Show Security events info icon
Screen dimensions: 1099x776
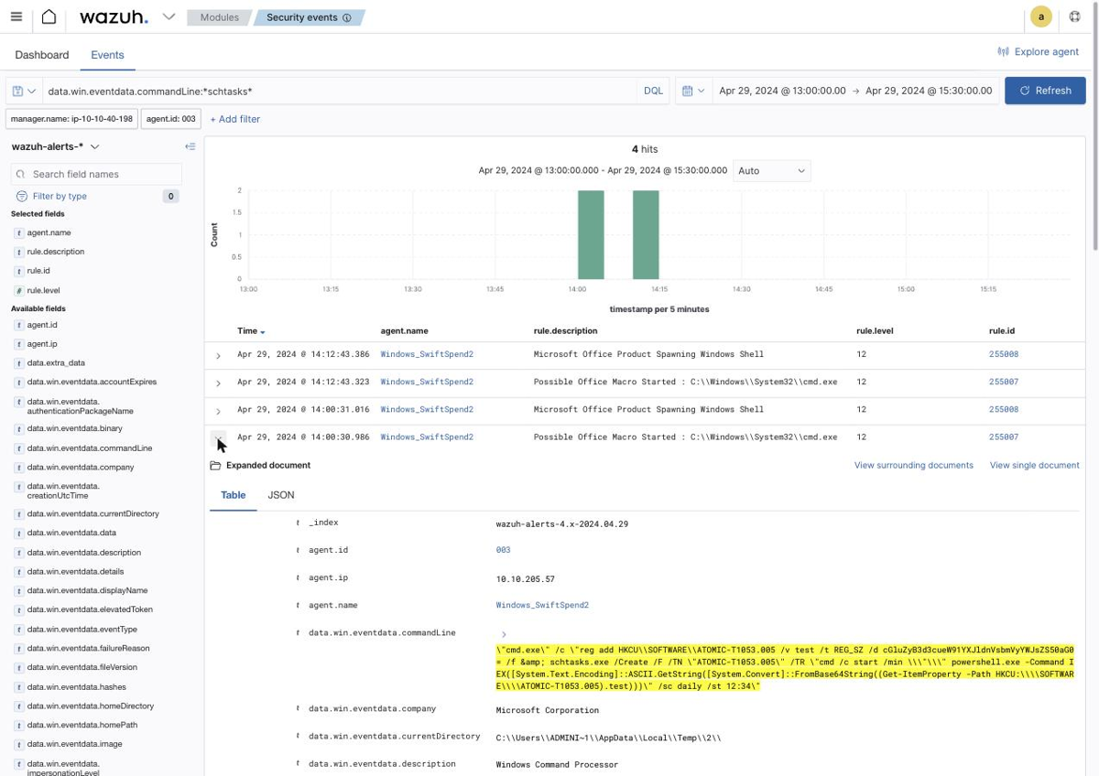click(x=347, y=17)
